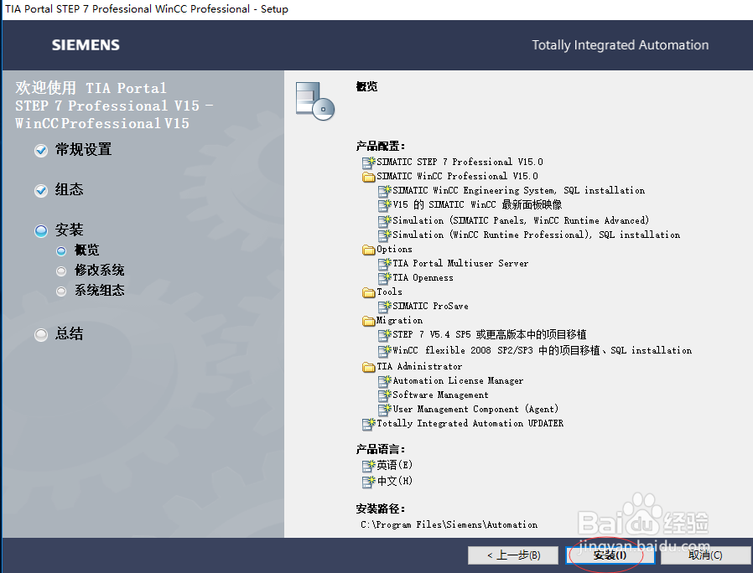This screenshot has height=573, width=753.
Task: Click the WinCC Engineering System SQL installation icon
Action: (385, 191)
